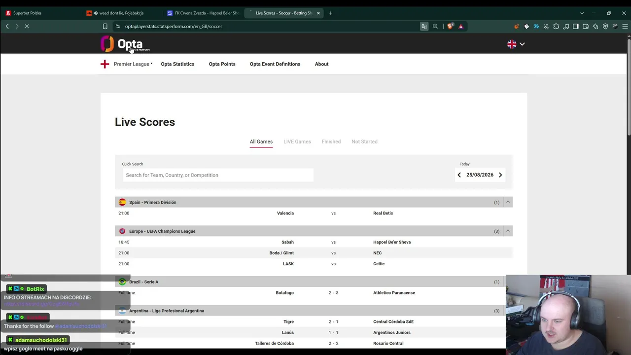This screenshot has height=355, width=631.
Task: Click the Live Scores page heading
Action: click(x=145, y=122)
